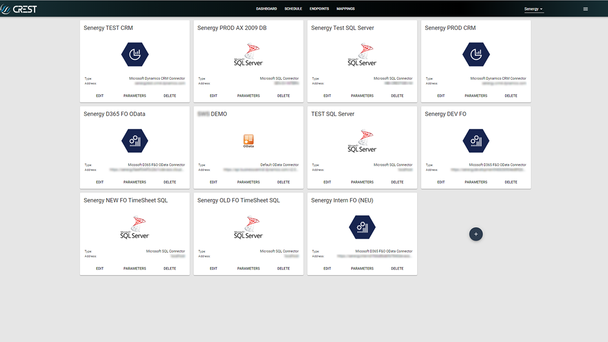
Task: Click 'Senergy NEW FO TimeSheet SQL' title
Action: pos(125,200)
